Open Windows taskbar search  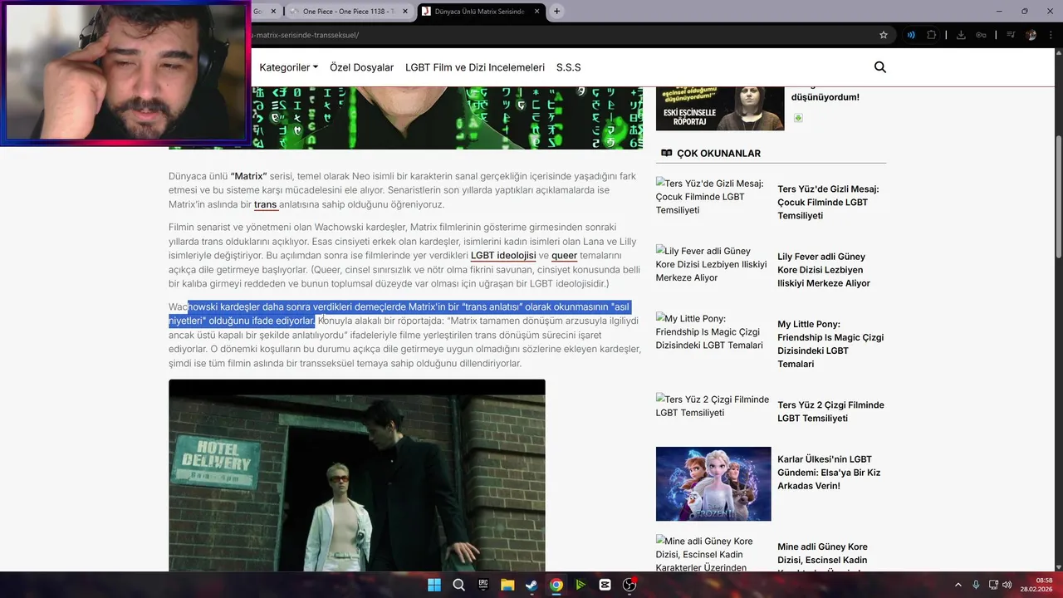coord(458,585)
